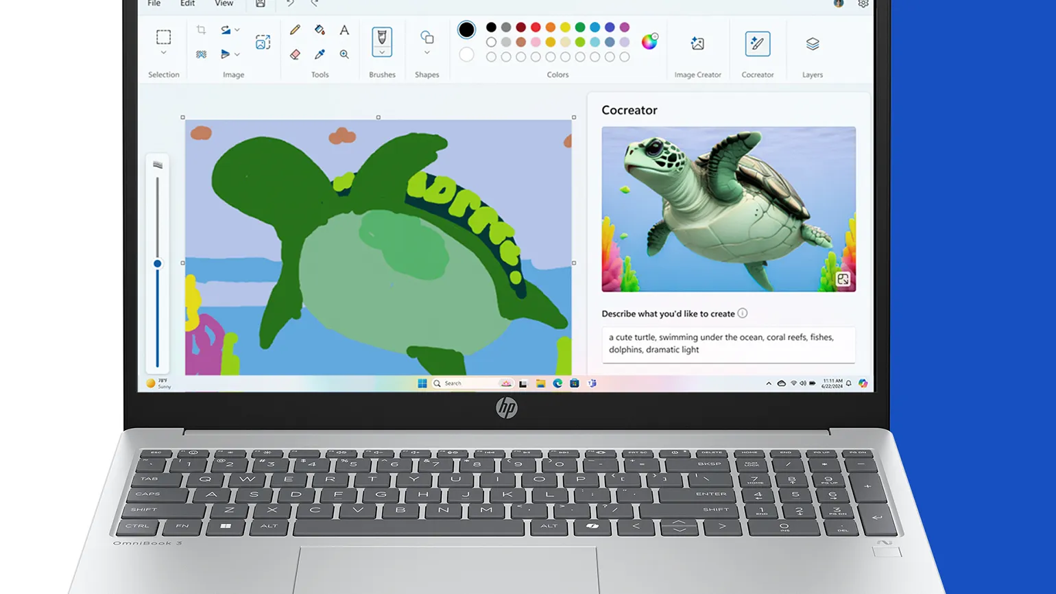The height and width of the screenshot is (594, 1056).
Task: Click the Cocreator prompt text box
Action: [728, 344]
